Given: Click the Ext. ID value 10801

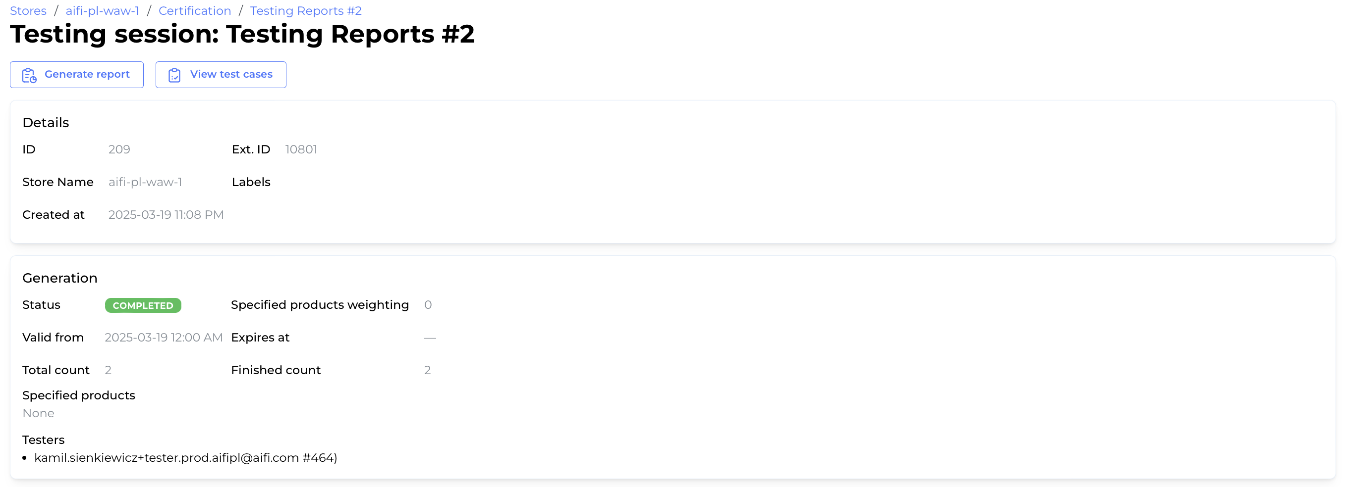Looking at the screenshot, I should (301, 149).
